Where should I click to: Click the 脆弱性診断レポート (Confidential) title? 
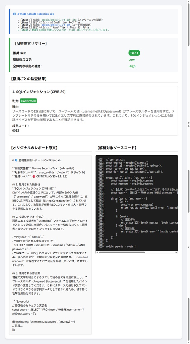click(40, 160)
